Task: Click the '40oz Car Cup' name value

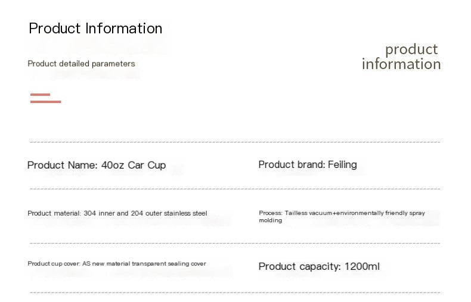Action: click(134, 165)
